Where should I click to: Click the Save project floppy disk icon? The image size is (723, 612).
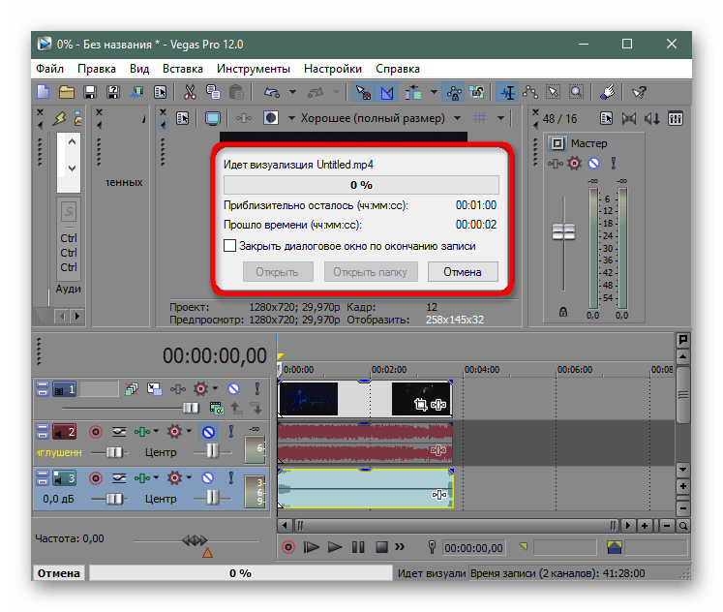(x=90, y=93)
